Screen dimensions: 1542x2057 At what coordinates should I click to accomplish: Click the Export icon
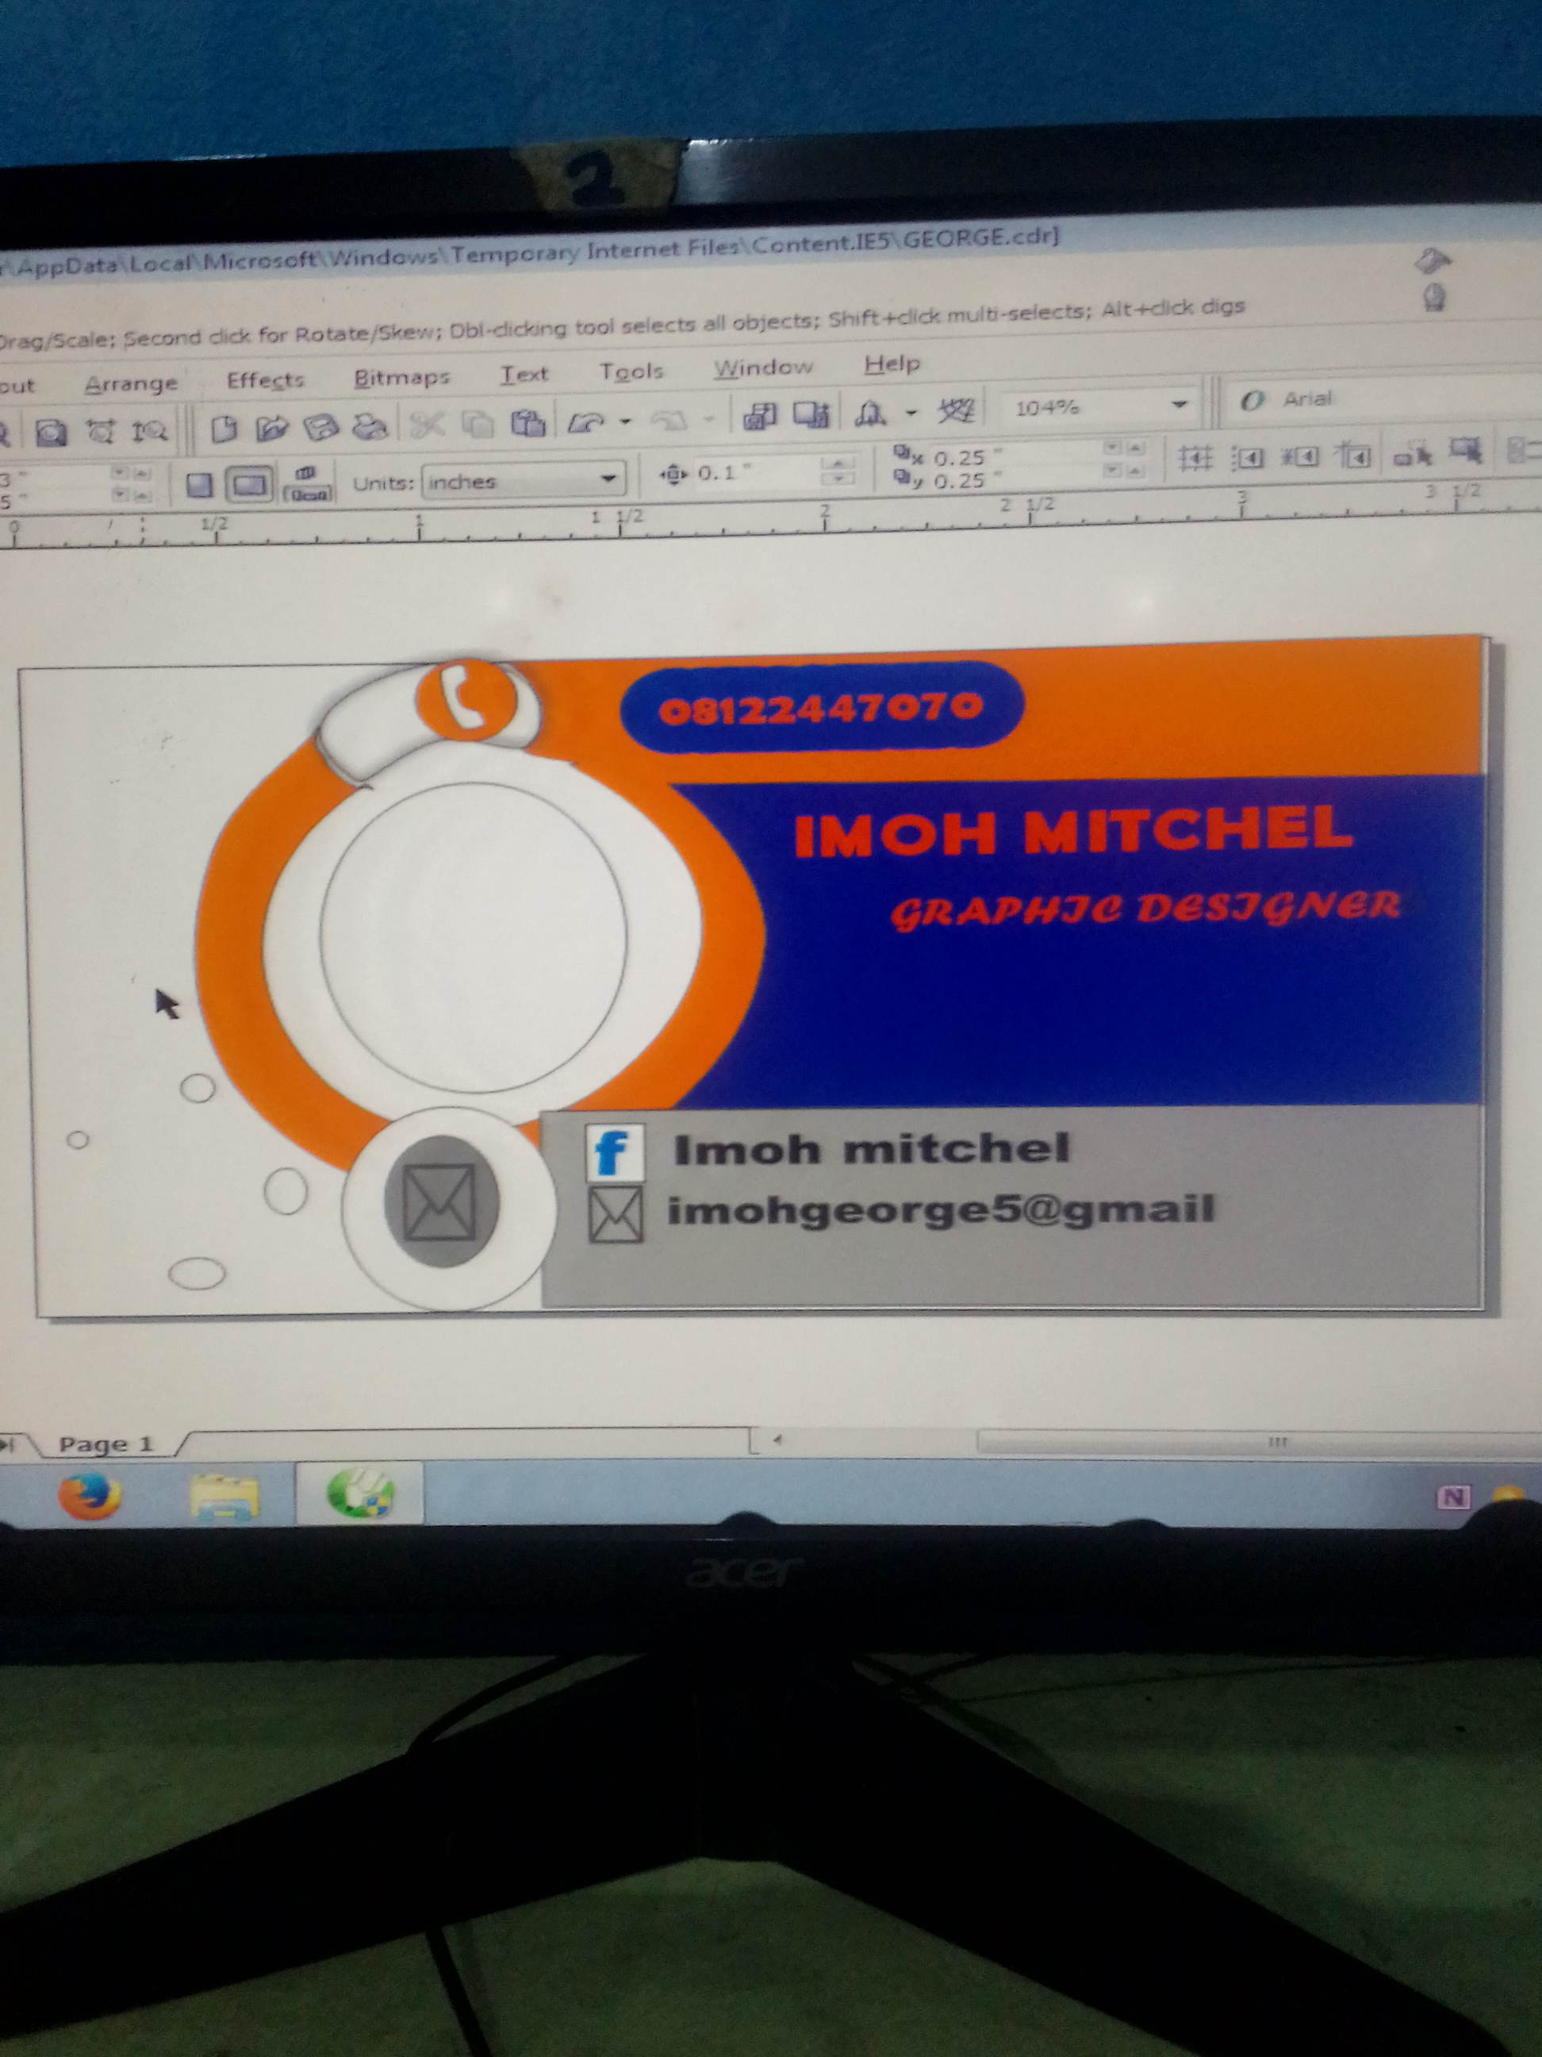tap(811, 415)
